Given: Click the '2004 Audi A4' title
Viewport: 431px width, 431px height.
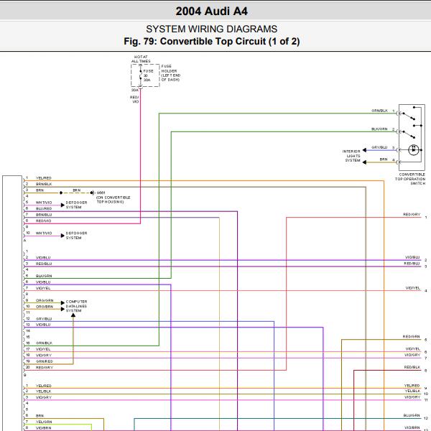Looking at the screenshot, I should coord(211,11).
